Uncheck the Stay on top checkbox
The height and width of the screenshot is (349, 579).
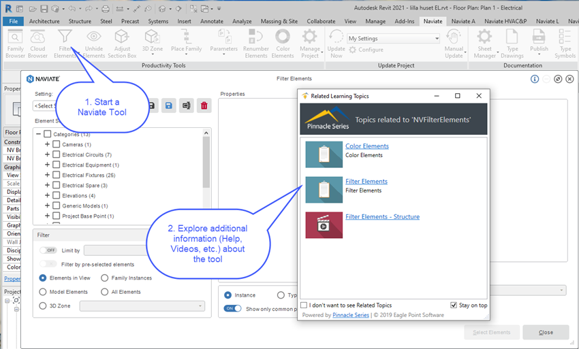454,305
